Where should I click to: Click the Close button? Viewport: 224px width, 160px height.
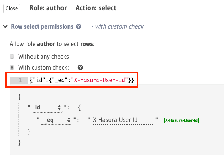click(12, 8)
